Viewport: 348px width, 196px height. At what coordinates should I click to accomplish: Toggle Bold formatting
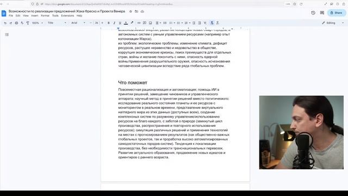click(109, 23)
